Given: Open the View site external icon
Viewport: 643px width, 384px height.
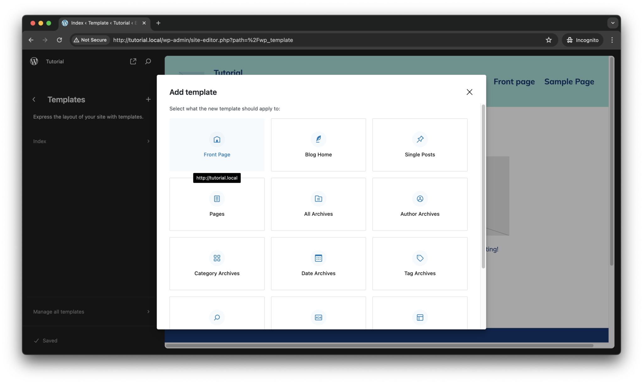Looking at the screenshot, I should click(x=133, y=62).
